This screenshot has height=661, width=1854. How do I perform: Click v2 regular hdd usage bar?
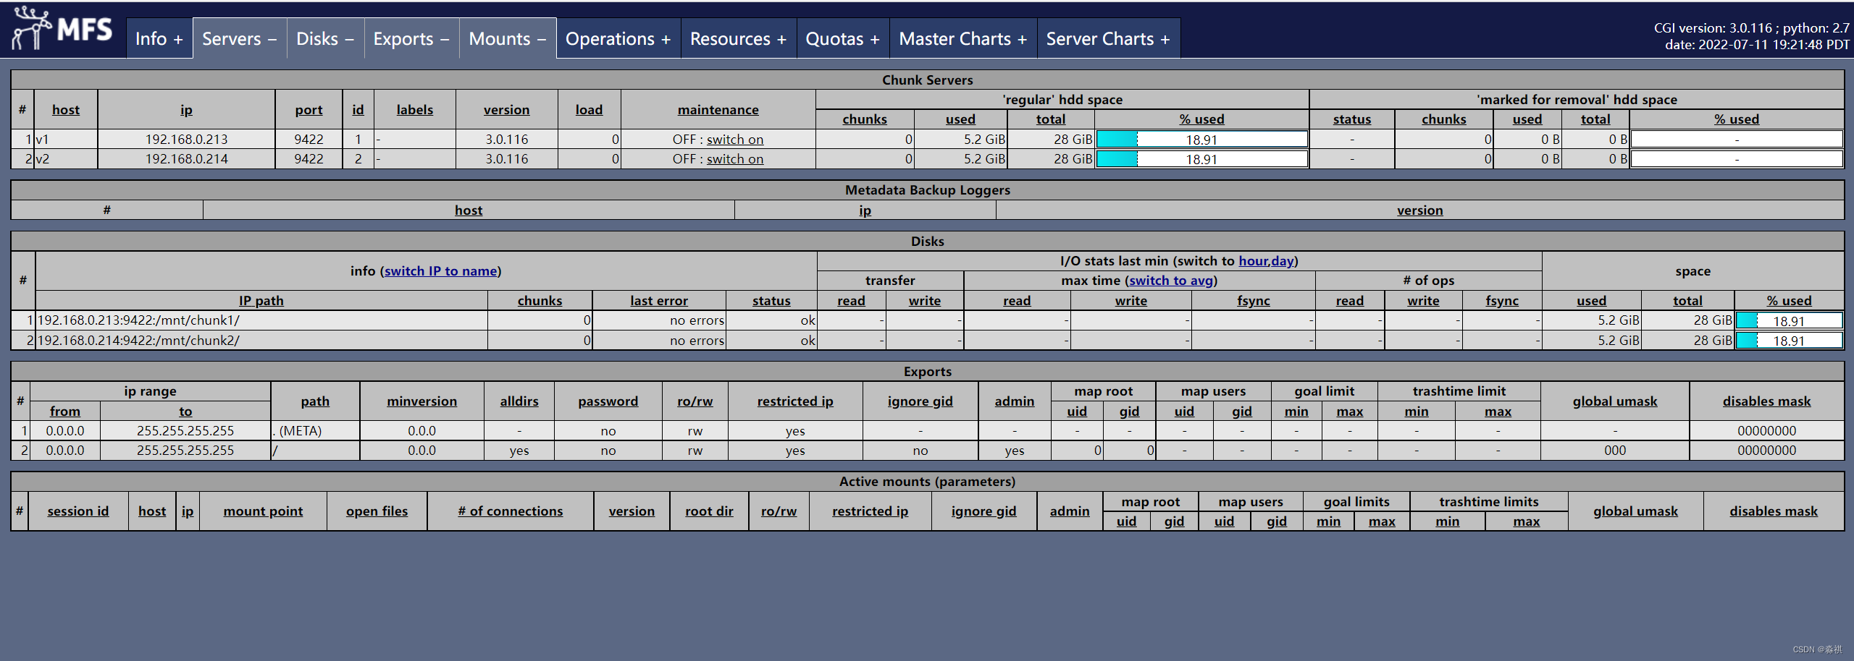1201,159
